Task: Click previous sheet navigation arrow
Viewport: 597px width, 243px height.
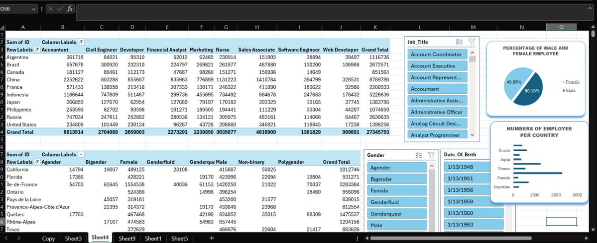Action: click(x=6, y=238)
